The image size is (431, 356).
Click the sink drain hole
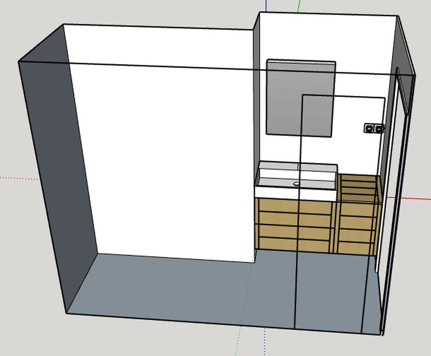[296, 183]
